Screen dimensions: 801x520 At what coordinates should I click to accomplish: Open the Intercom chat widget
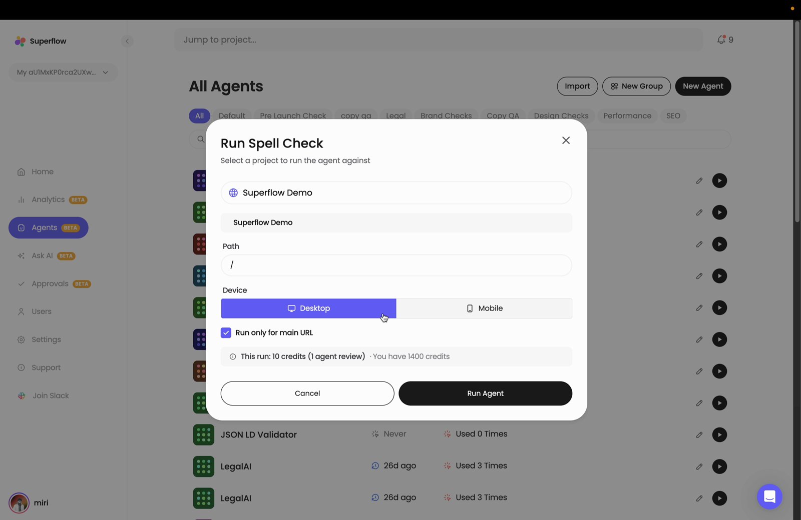pos(769,496)
